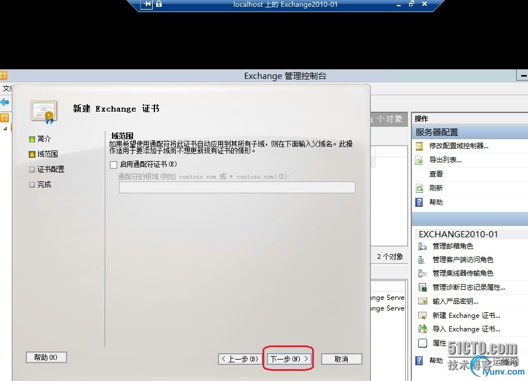Click the 输入产品密钥 icon

[422, 301]
